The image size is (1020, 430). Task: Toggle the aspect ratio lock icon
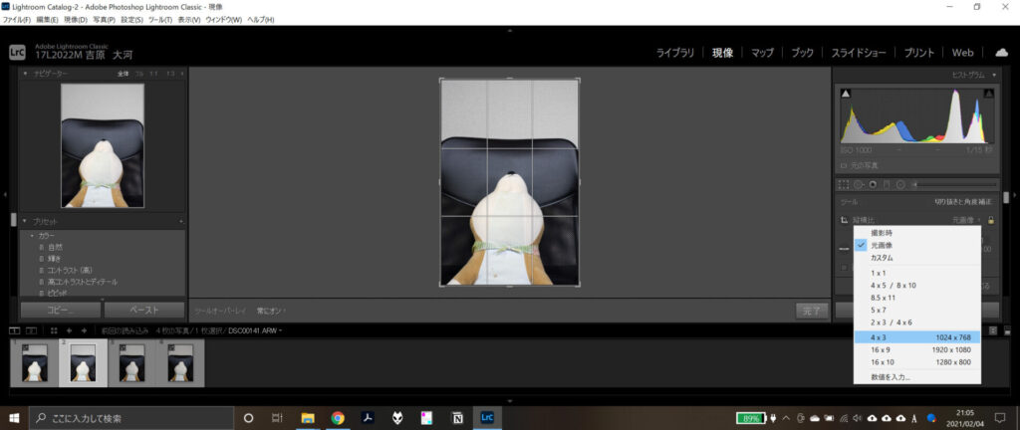click(991, 220)
